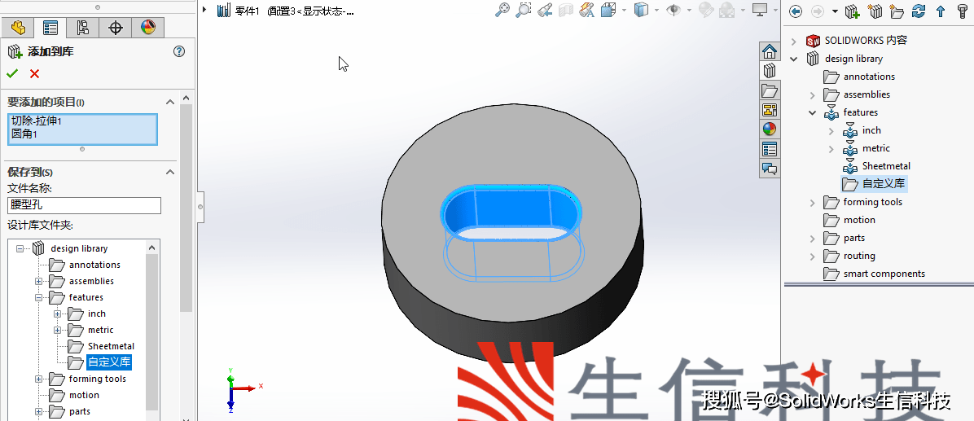Open the DisplayManager appearance tab
Image resolution: width=974 pixels, height=421 pixels.
coord(147,27)
